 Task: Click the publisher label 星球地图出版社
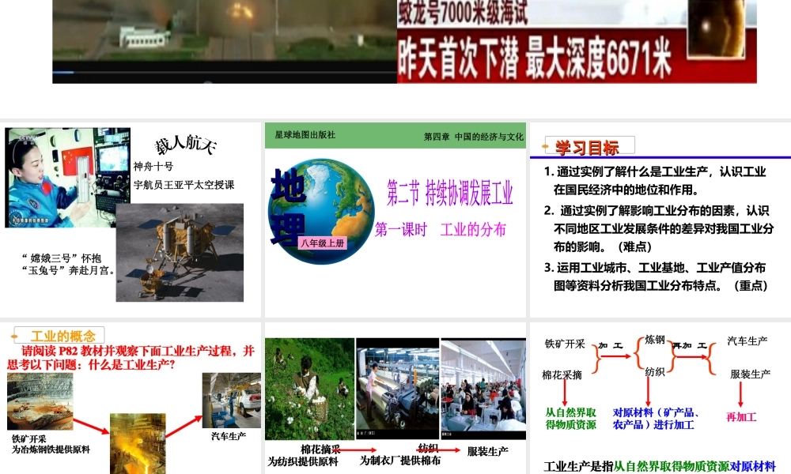(305, 135)
